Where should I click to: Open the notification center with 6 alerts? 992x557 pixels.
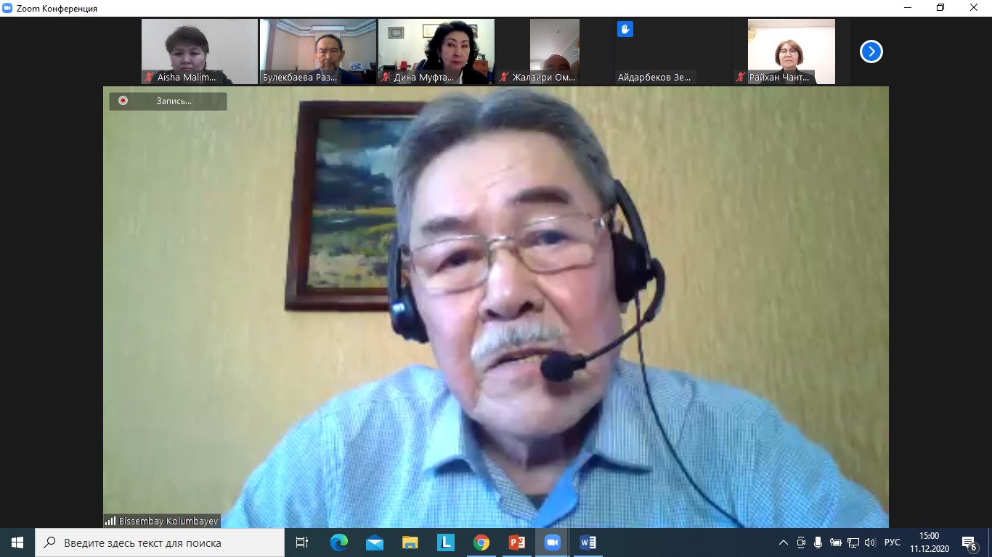coord(969,542)
